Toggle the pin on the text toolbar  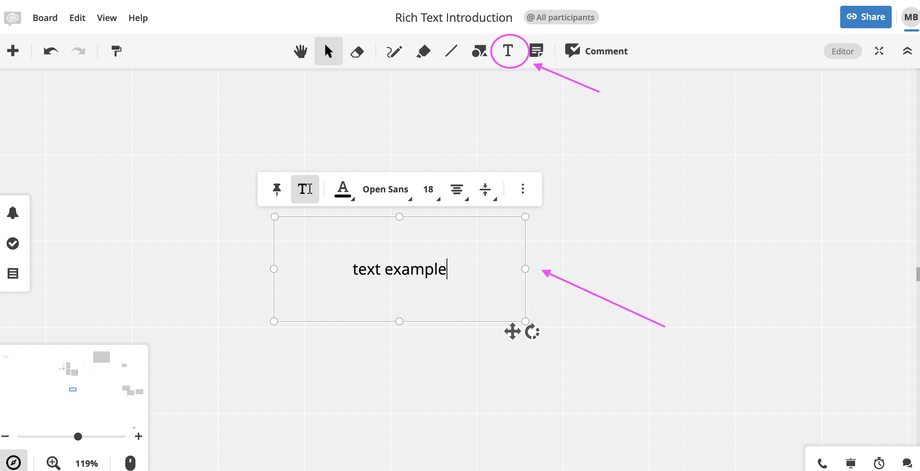click(x=277, y=189)
